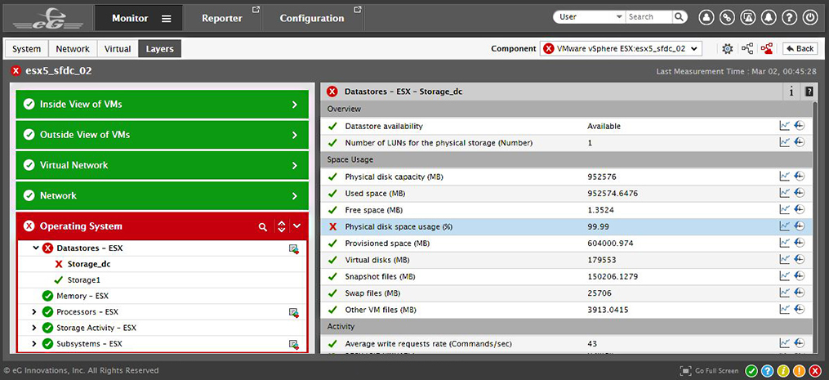
Task: Open the Component selector dropdown
Action: pyautogui.click(x=621, y=49)
